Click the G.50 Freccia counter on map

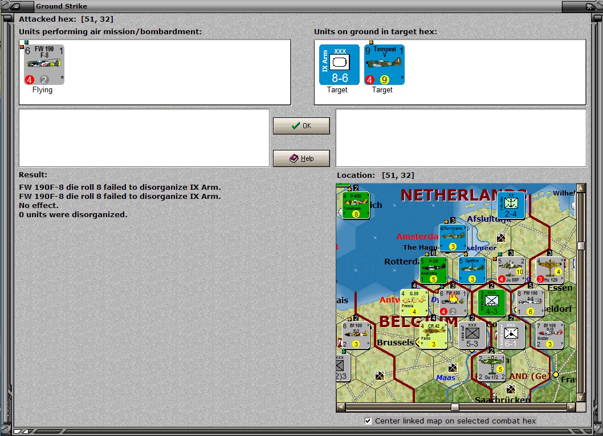[414, 303]
